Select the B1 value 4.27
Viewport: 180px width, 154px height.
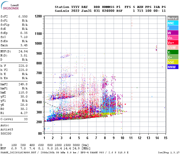click(24, 113)
